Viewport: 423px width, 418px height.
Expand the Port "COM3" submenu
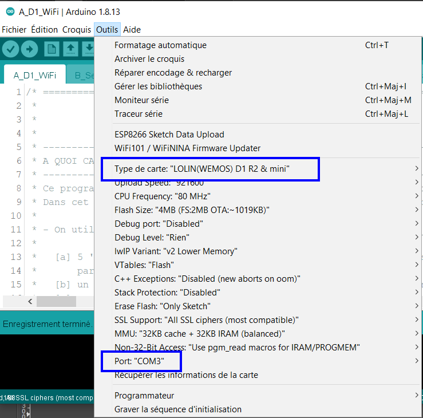coord(140,361)
